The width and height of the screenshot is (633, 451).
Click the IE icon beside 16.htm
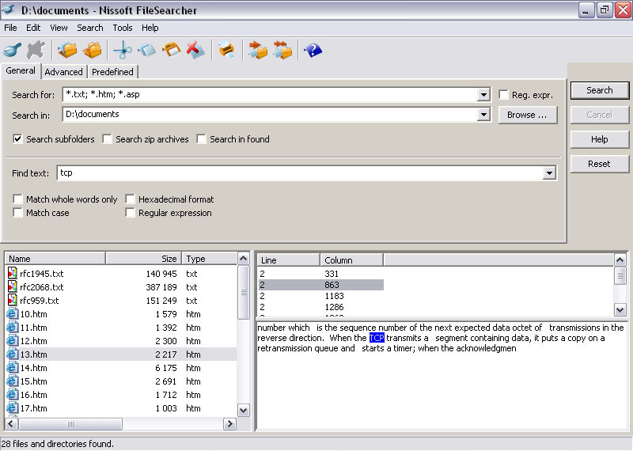coord(13,395)
